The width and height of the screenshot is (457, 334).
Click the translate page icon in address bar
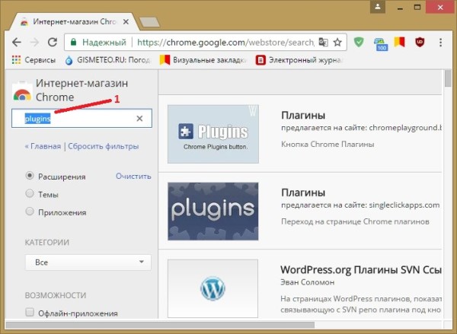(322, 42)
